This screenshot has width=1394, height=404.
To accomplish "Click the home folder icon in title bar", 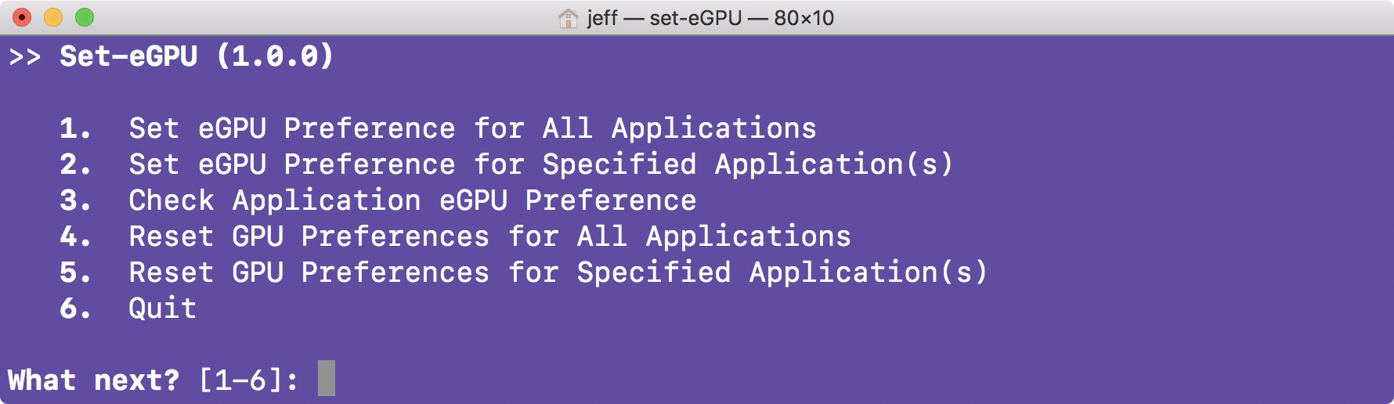I will click(x=568, y=18).
